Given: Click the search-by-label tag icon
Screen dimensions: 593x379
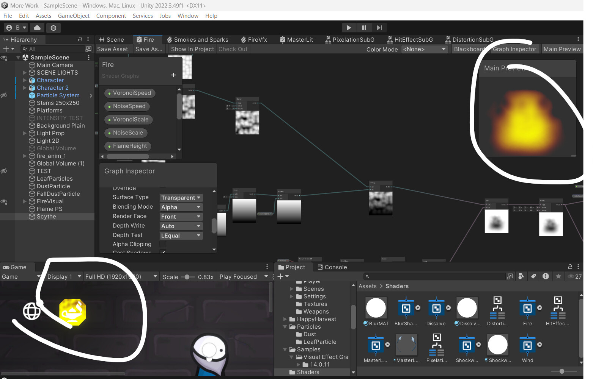Looking at the screenshot, I should point(533,276).
